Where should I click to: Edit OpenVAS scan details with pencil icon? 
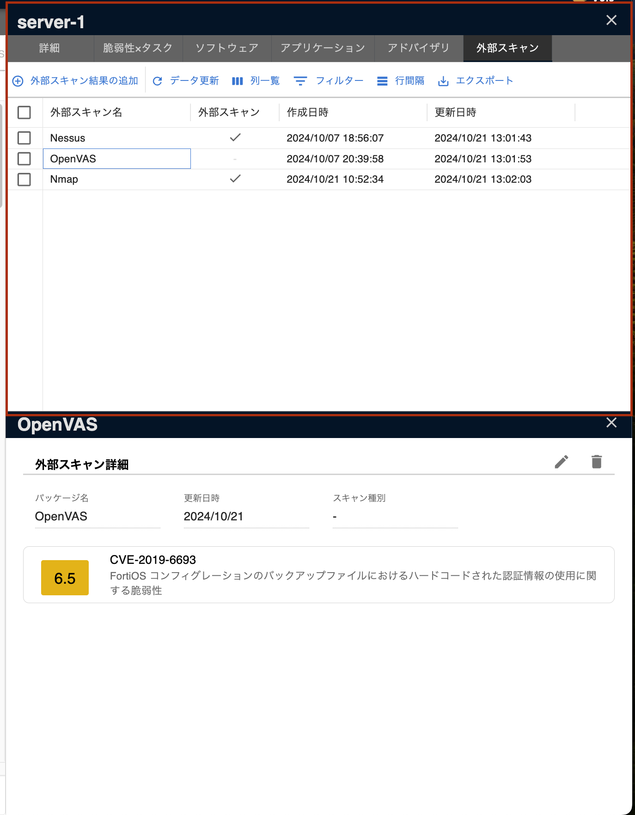(x=562, y=462)
